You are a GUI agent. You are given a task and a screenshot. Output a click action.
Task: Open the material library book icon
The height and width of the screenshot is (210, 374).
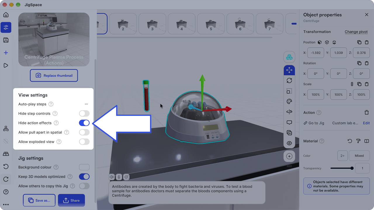coord(367,141)
